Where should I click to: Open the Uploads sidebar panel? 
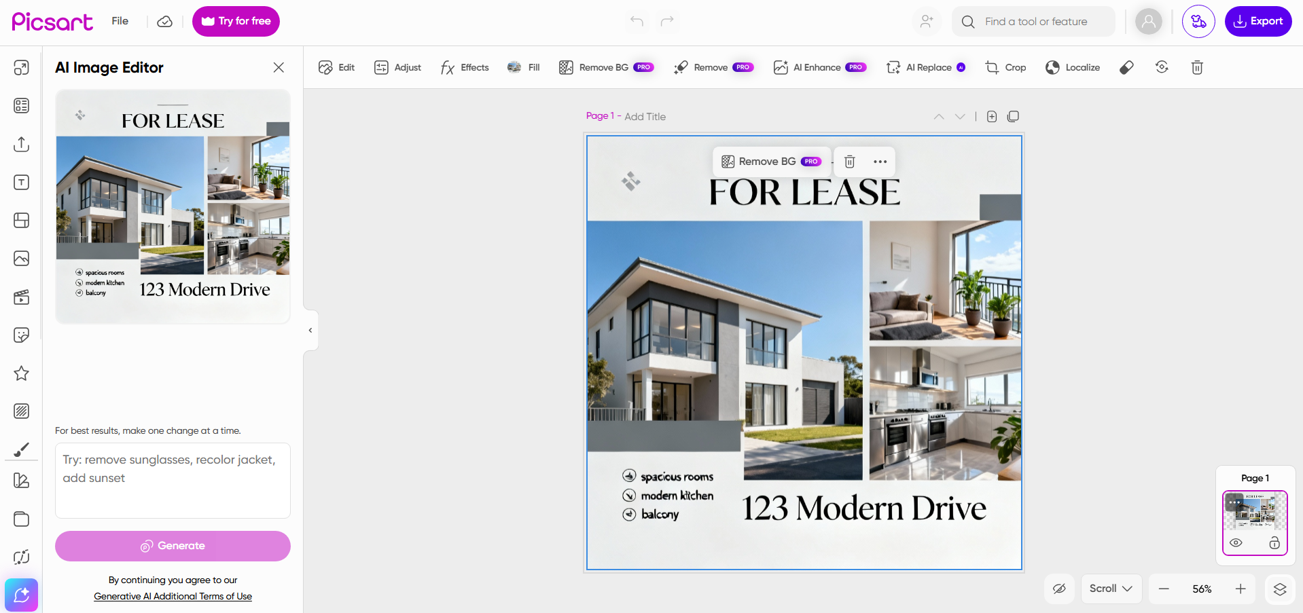click(x=22, y=144)
